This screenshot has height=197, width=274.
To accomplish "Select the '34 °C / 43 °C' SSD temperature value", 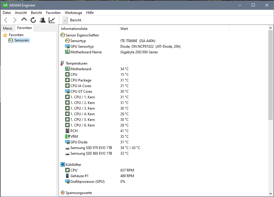I will tap(130, 148).
